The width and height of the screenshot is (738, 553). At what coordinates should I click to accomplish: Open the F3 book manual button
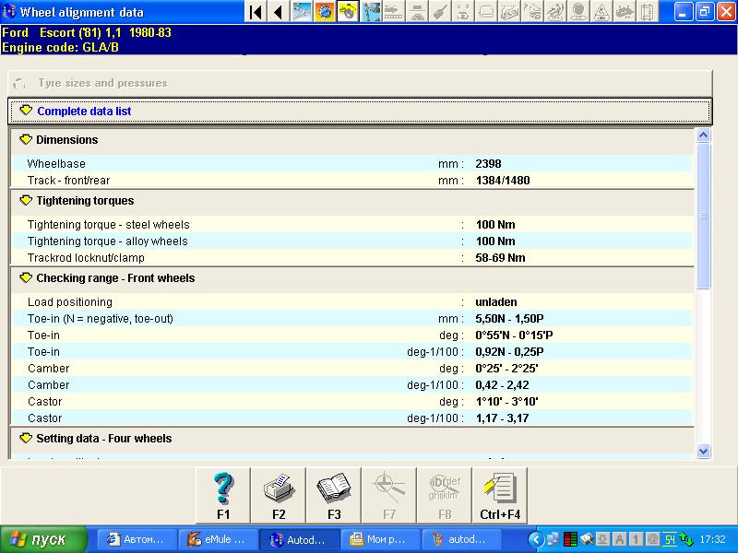[x=334, y=495]
